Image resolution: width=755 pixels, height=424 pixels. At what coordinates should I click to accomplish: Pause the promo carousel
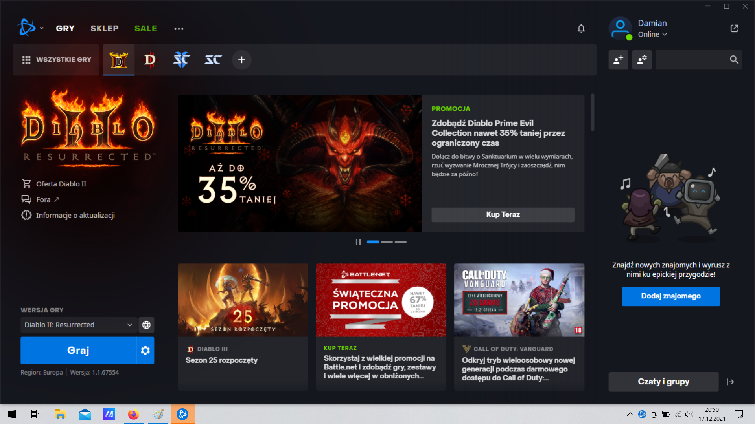click(x=358, y=242)
